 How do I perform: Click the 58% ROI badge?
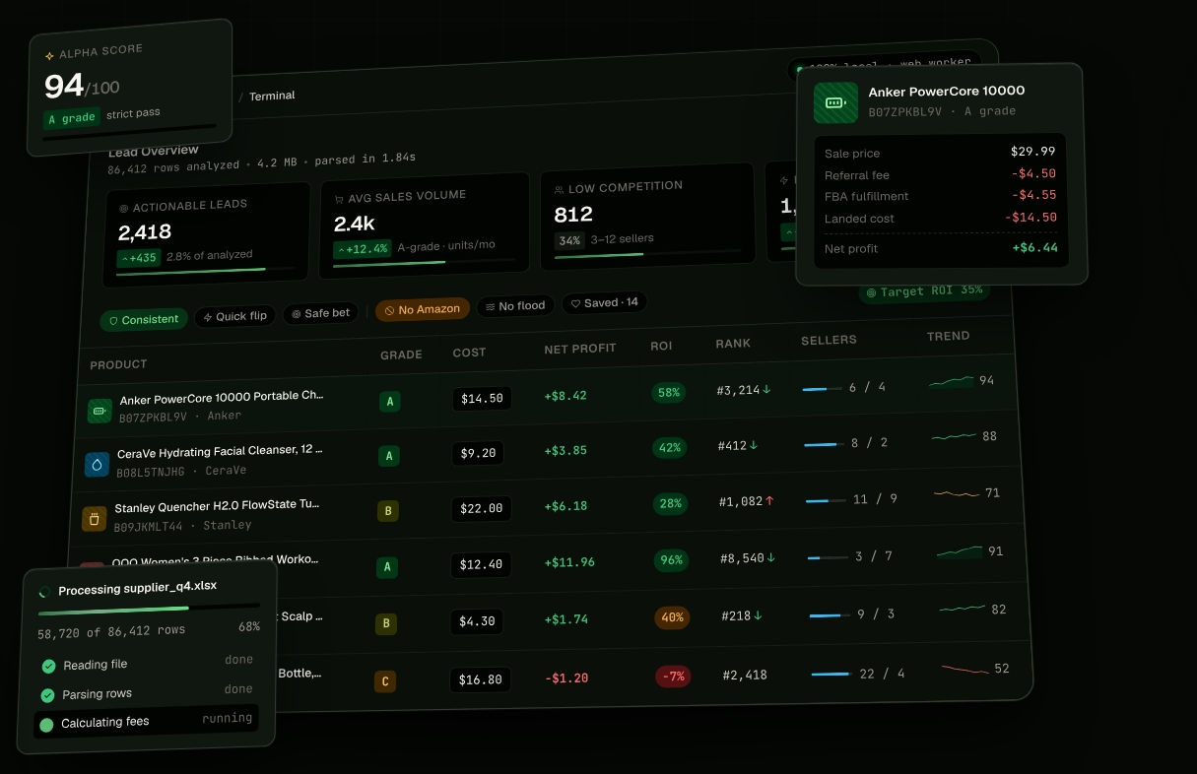669,392
